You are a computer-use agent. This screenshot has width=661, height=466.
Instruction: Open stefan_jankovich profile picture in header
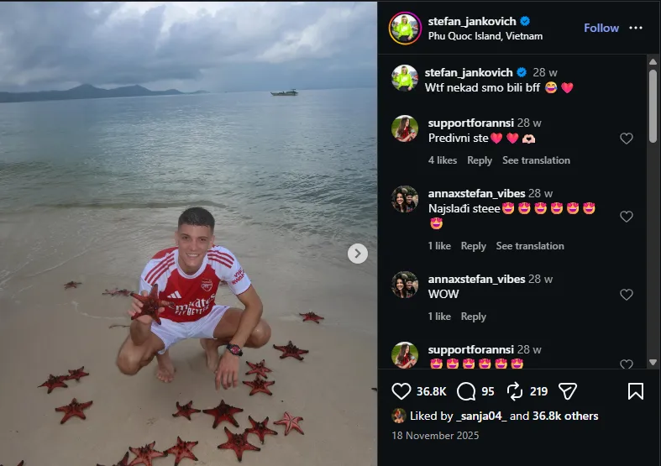[405, 29]
